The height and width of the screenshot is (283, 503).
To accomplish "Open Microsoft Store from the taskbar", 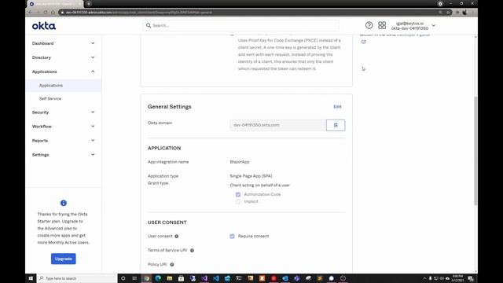I will click(x=181, y=278).
